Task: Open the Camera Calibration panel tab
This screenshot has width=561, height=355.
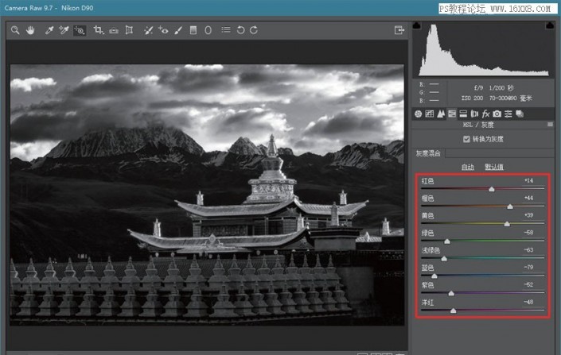Action: click(497, 114)
